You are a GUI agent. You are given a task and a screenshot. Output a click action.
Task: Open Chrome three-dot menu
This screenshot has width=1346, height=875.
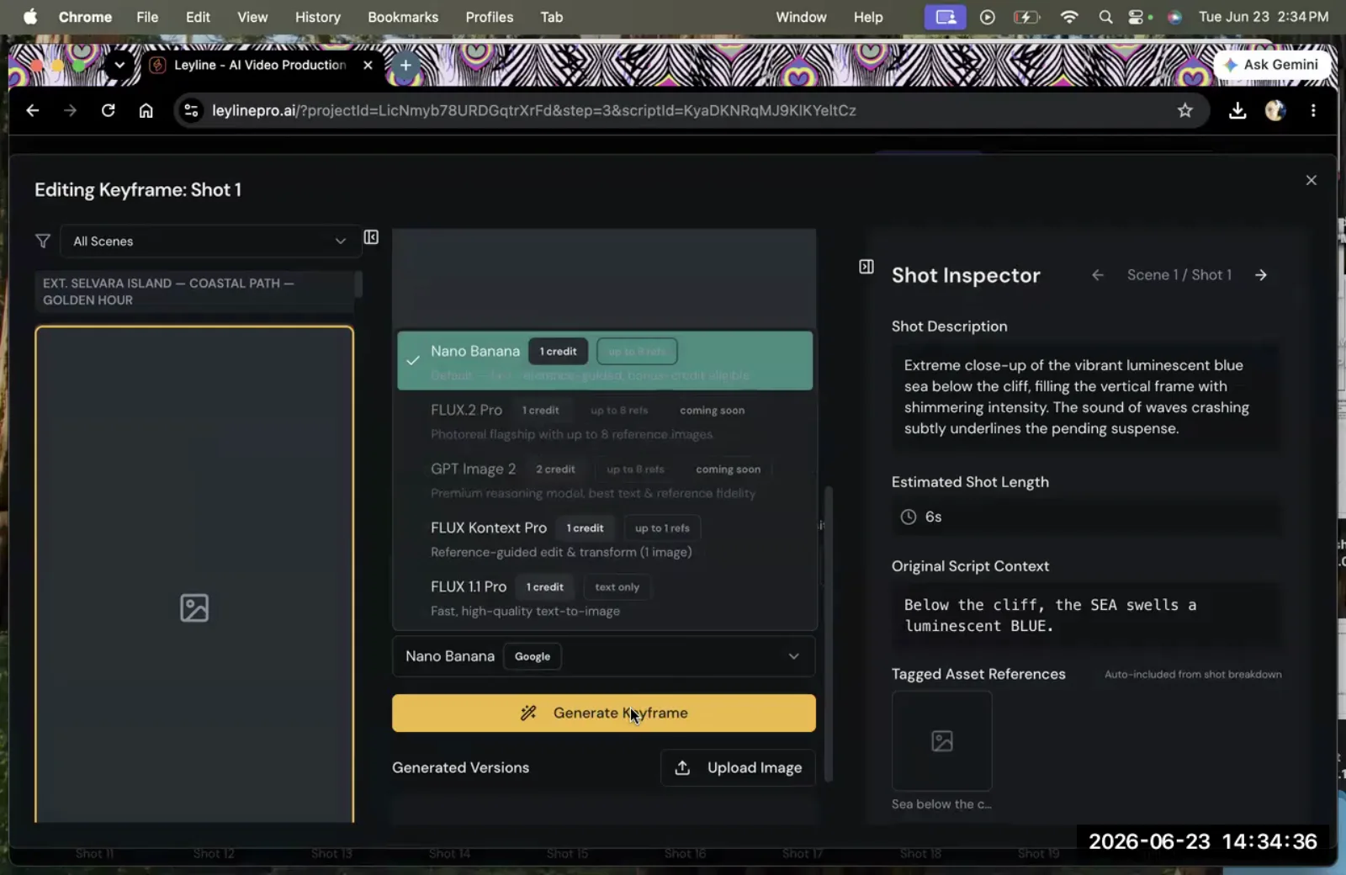pos(1313,110)
